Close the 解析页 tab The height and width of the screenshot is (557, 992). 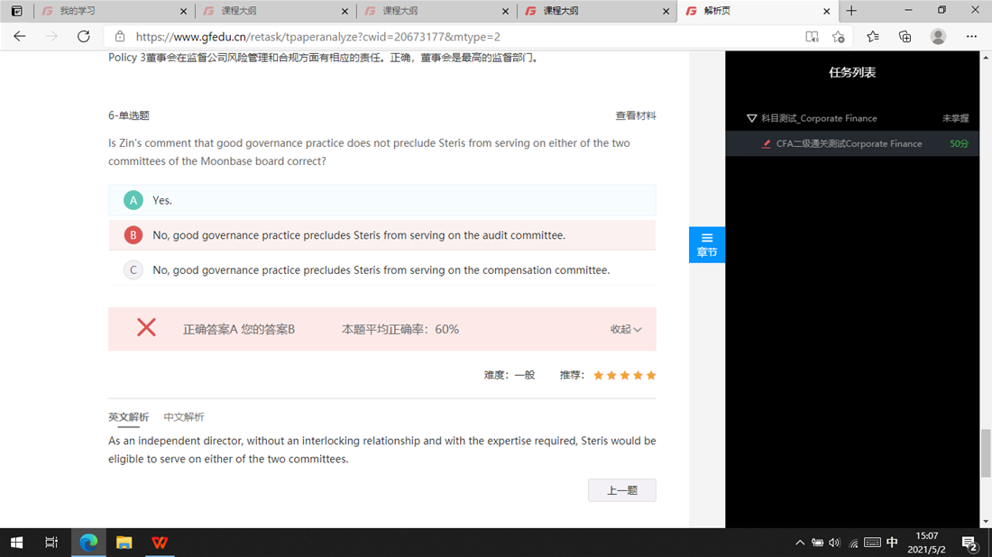[x=826, y=12]
